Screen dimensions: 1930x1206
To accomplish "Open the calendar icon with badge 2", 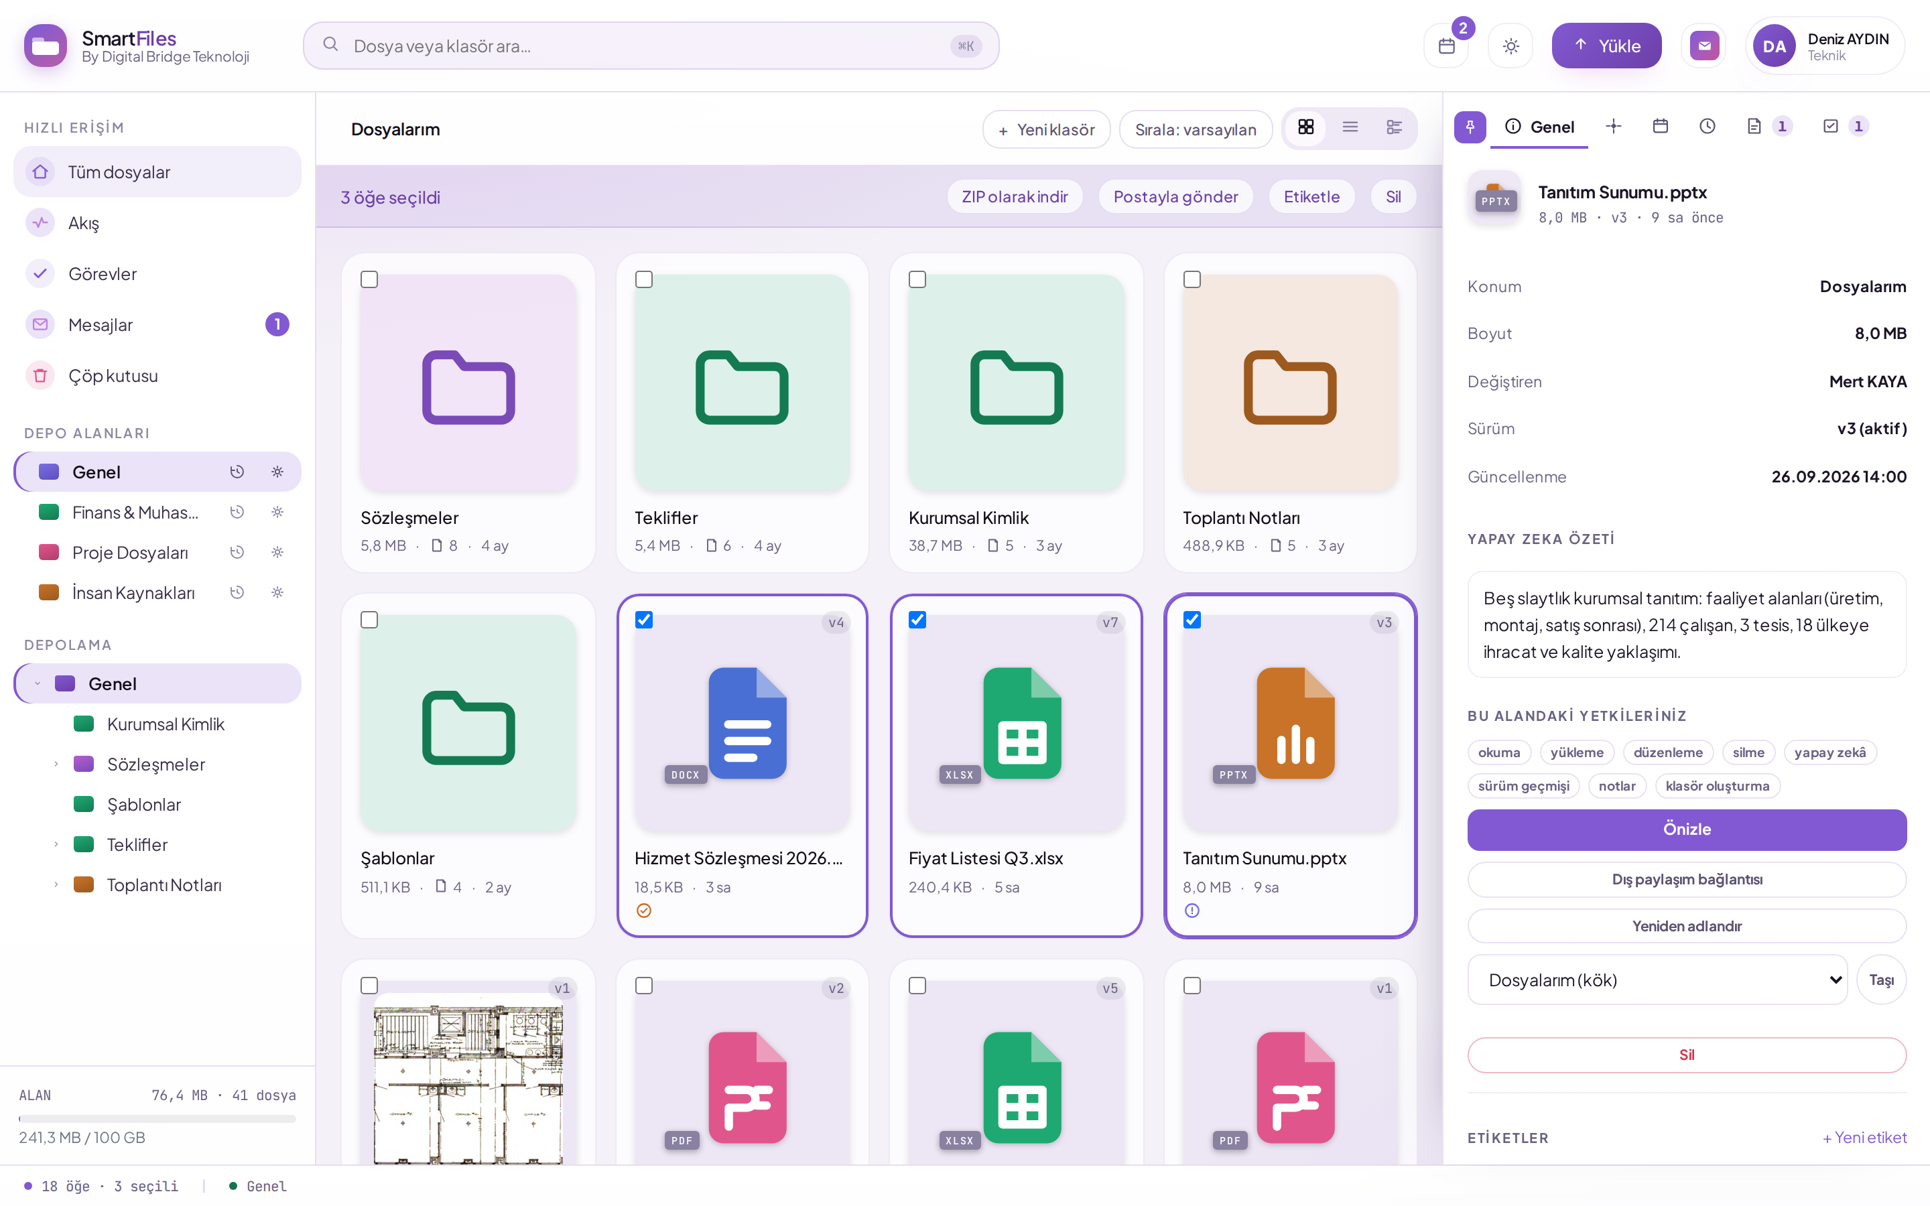I will pyautogui.click(x=1446, y=46).
